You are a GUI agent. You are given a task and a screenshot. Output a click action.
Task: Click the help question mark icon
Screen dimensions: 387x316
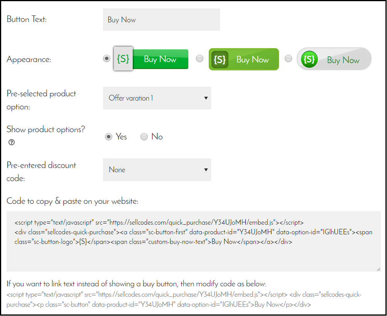click(12, 142)
